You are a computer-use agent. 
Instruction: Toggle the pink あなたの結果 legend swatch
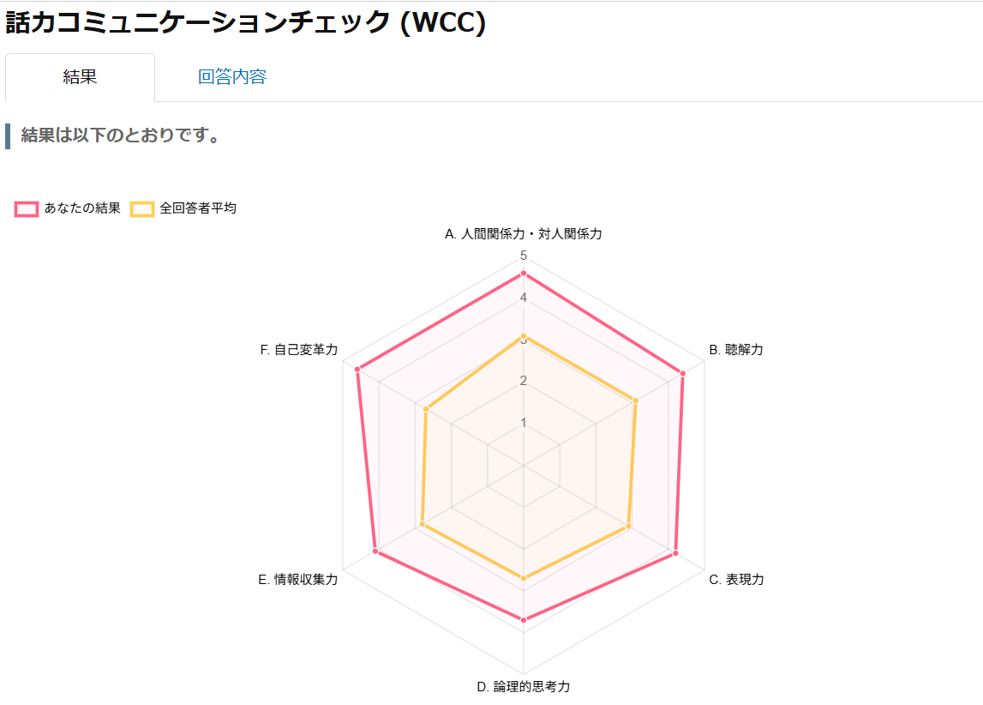click(x=27, y=208)
